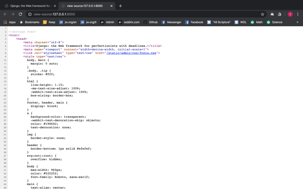Open the "All Scripture" bookmark
303x189 pixels.
click(x=219, y=22)
